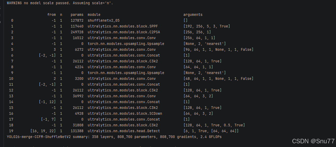Click the 'params' column header
Image resolution: width=336 pixels, height=147 pixels.
pos(77,15)
